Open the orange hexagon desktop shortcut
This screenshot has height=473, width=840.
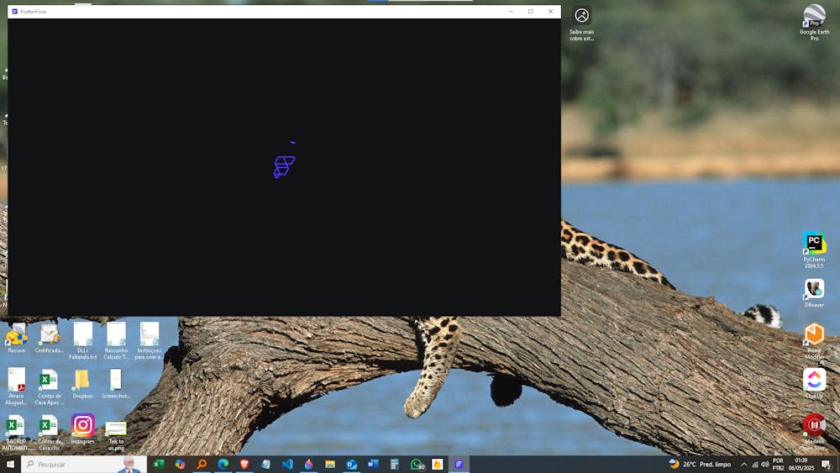[x=814, y=341]
